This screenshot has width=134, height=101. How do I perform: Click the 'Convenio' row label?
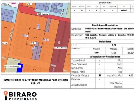pos(75,79)
